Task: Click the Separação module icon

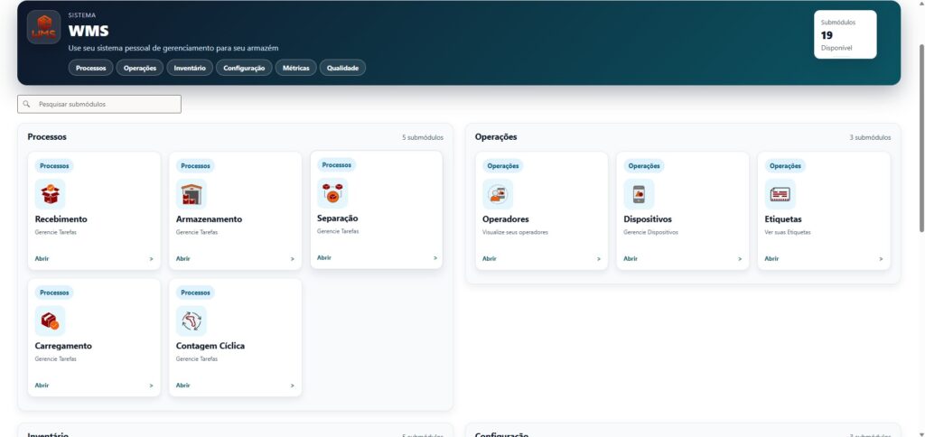Action: coord(332,193)
